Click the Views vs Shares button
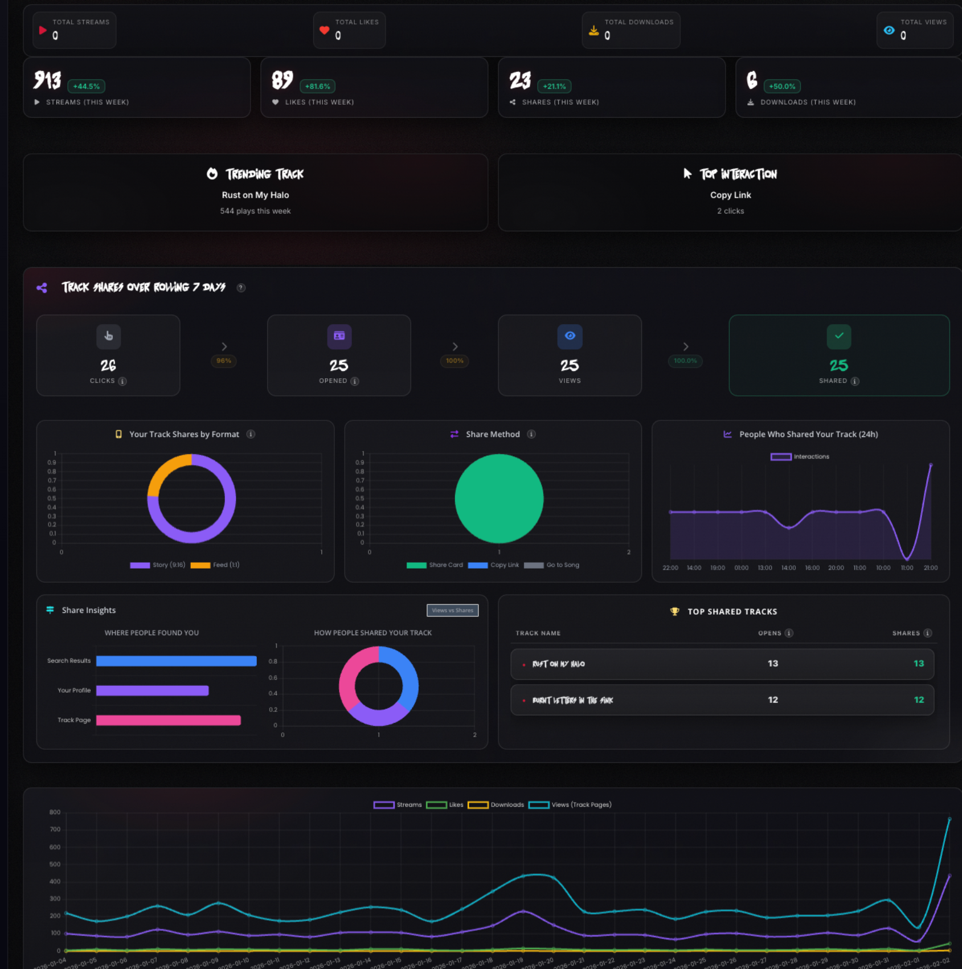The height and width of the screenshot is (969, 962). [x=452, y=610]
